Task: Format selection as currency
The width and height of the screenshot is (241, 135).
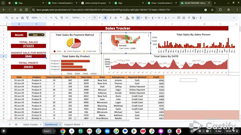Action: [46, 18]
